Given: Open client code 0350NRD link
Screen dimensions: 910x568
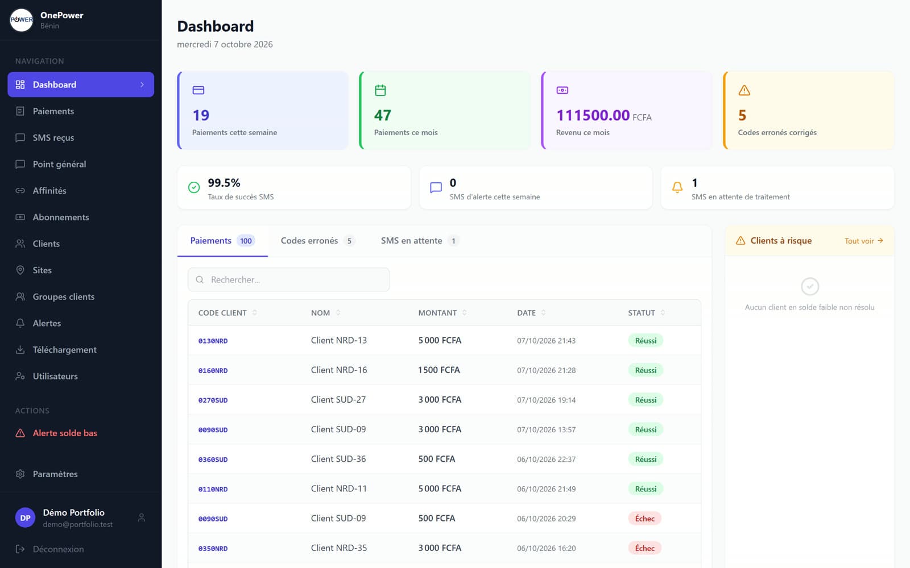Looking at the screenshot, I should (213, 549).
